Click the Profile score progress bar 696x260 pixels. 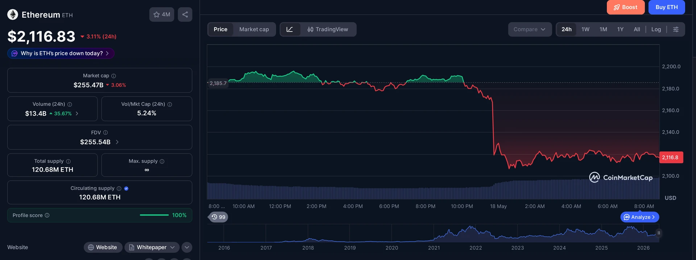[x=154, y=215]
